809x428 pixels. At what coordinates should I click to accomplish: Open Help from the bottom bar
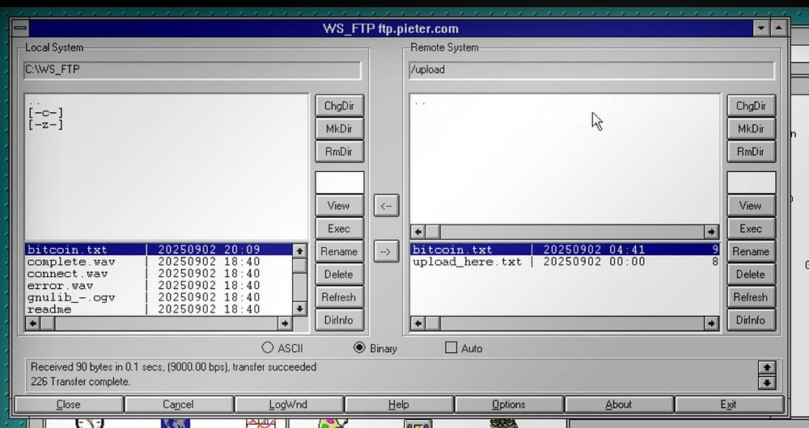pyautogui.click(x=398, y=405)
